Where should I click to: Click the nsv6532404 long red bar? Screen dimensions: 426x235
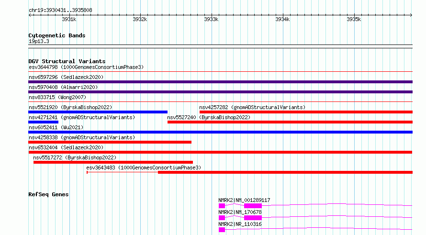tap(220, 152)
